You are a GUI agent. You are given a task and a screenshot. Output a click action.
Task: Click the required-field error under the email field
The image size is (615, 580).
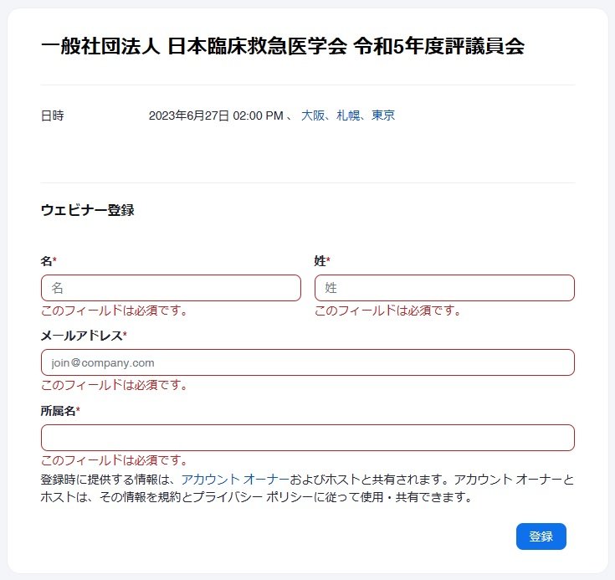[114, 385]
